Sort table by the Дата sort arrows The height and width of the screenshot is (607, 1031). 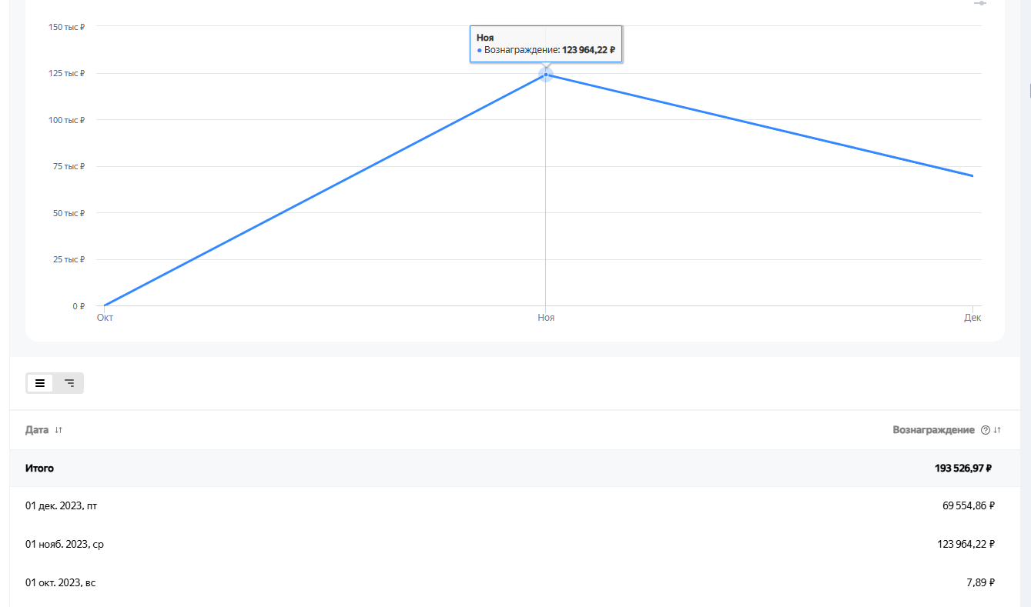pos(59,430)
